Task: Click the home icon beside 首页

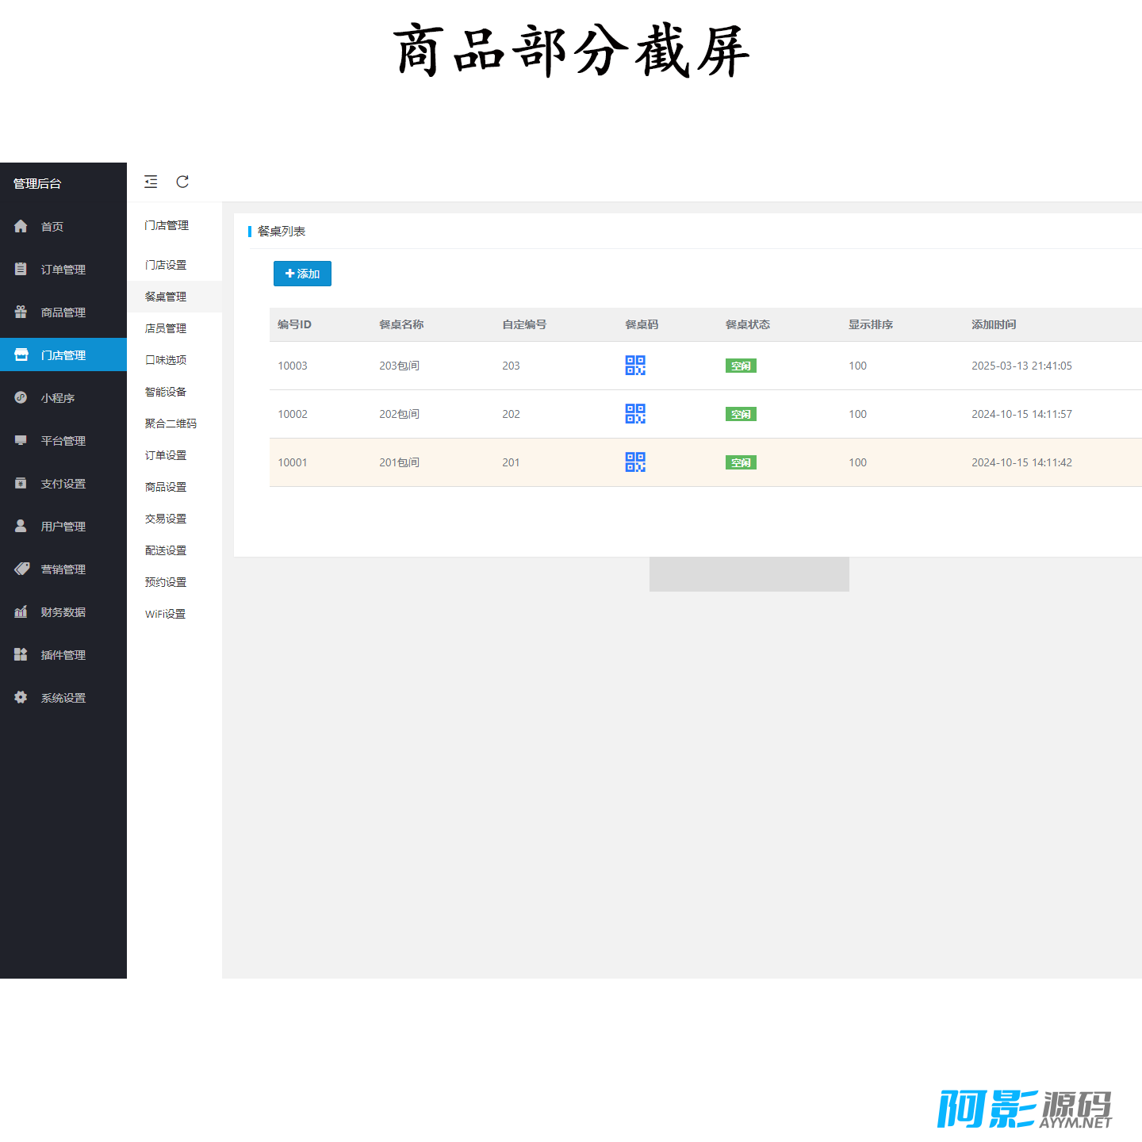Action: 21,227
